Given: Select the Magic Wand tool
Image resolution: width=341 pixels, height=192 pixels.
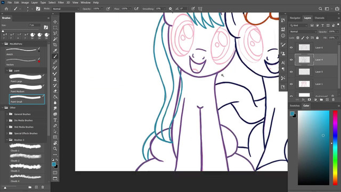Looking at the screenshot, I should 55,39.
